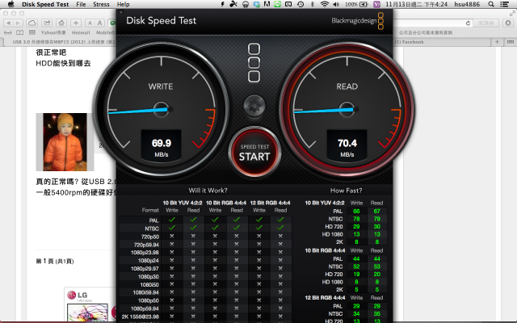
Task: Increase text size with the large A button
Action: pos(99,23)
